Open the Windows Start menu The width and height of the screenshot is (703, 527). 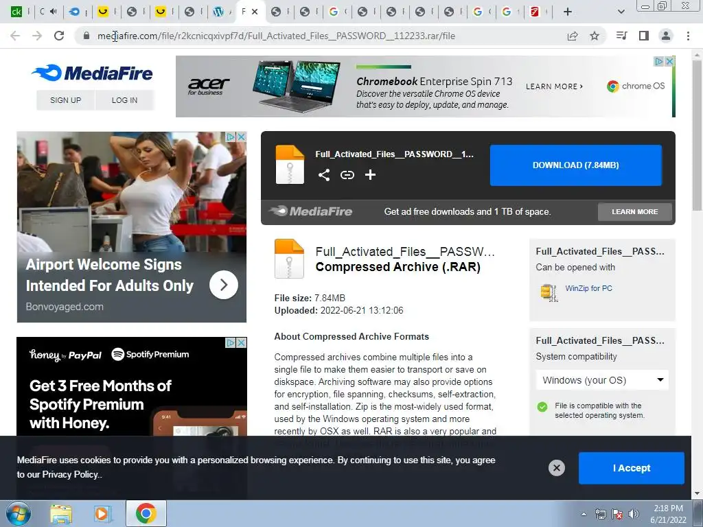18,513
